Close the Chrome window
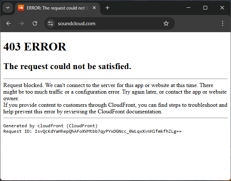The image size is (231, 181). 222,8
